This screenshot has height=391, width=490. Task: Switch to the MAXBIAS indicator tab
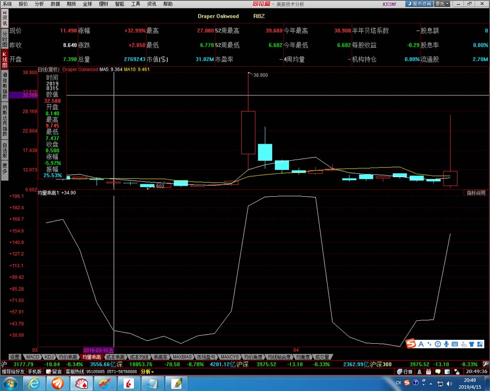182,357
